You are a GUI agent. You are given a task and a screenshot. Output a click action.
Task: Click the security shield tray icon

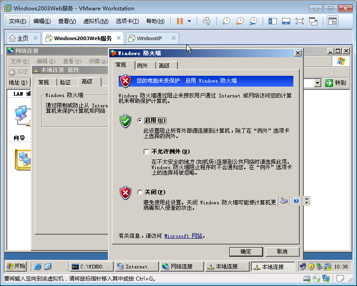(x=311, y=267)
